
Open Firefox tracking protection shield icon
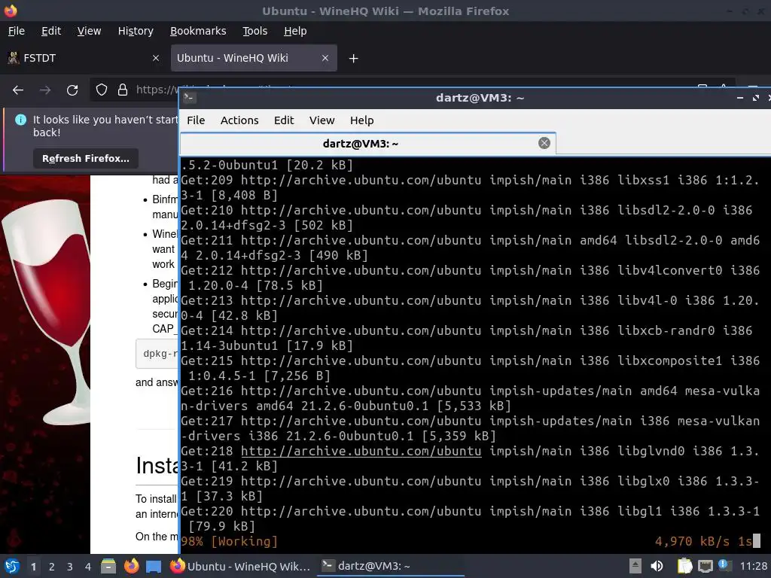coord(102,90)
